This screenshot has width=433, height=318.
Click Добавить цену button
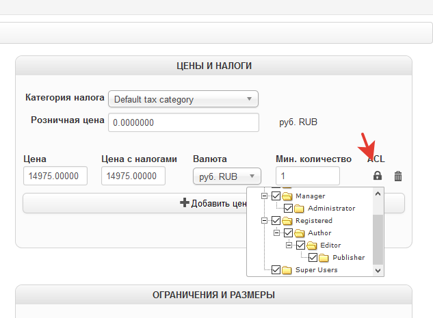213,203
